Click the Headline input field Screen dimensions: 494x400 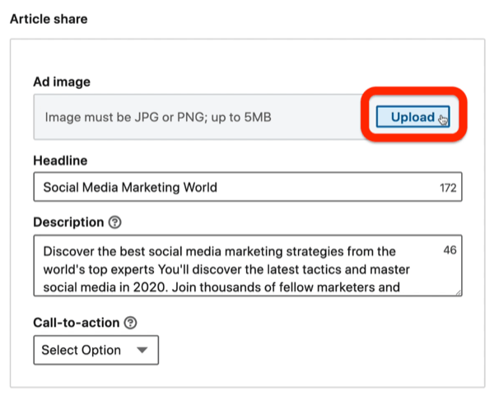pos(248,187)
